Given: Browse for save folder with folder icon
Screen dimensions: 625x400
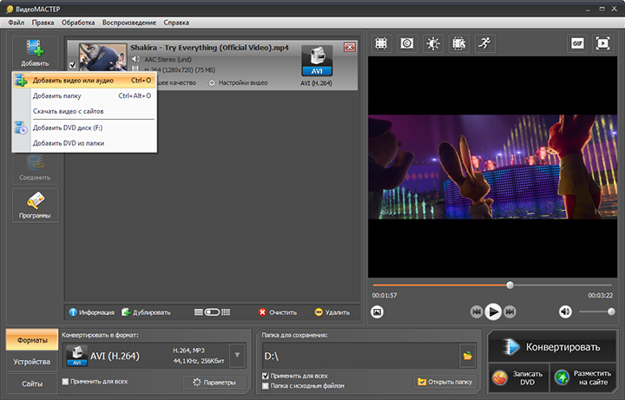Looking at the screenshot, I should click(468, 356).
